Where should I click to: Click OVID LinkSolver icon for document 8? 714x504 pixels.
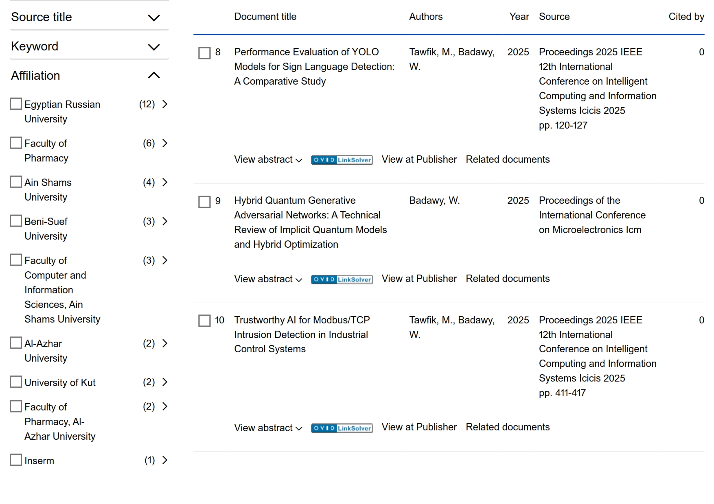(x=342, y=160)
